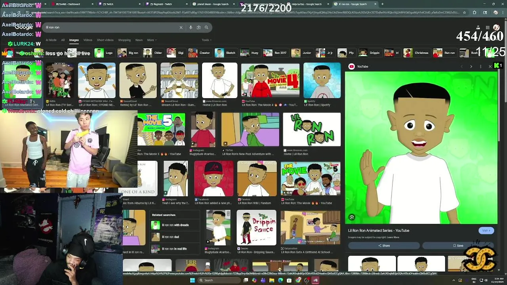Click the Visit button in preview panel
The image size is (507, 285).
point(486,230)
